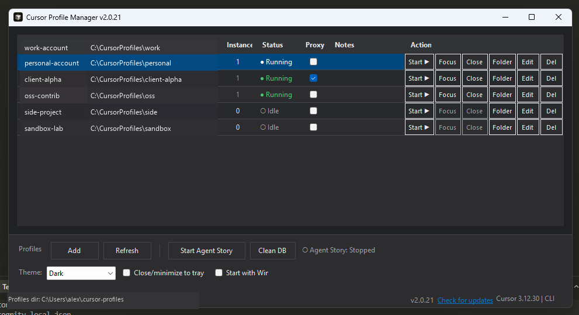This screenshot has height=315, width=579.
Task: Click path C:\CursorProfiles\personal
Action: tap(131, 63)
